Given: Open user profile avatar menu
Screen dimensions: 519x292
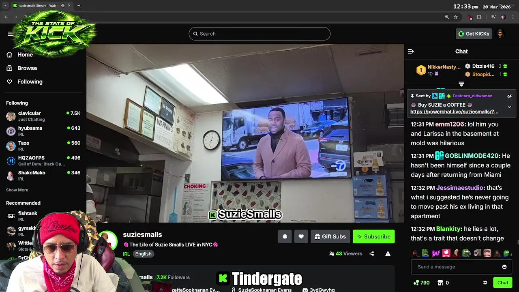Looking at the screenshot, I should coord(500,34).
